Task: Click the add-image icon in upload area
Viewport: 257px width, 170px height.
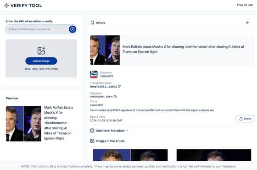Action: pyautogui.click(x=41, y=51)
